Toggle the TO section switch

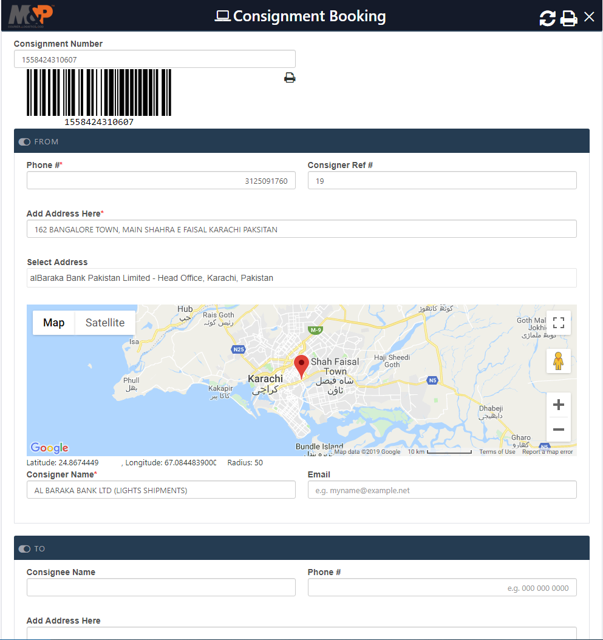coord(24,548)
